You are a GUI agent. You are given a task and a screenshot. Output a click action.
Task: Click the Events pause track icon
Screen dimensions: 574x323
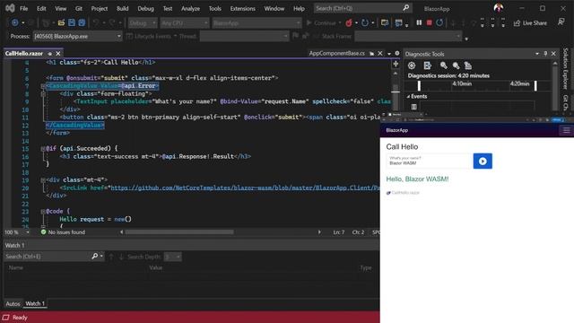414,107
